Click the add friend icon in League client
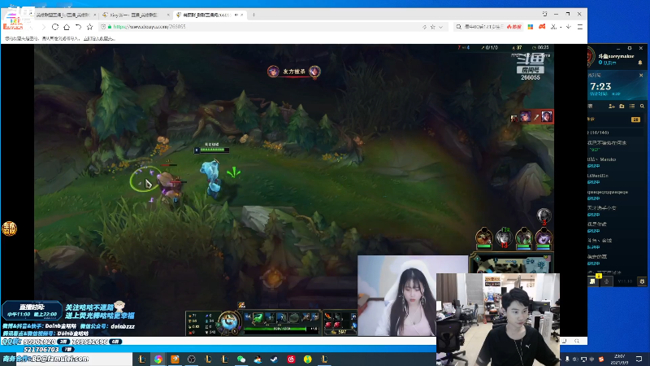Viewport: 650px width, 366px height. pyautogui.click(x=612, y=107)
